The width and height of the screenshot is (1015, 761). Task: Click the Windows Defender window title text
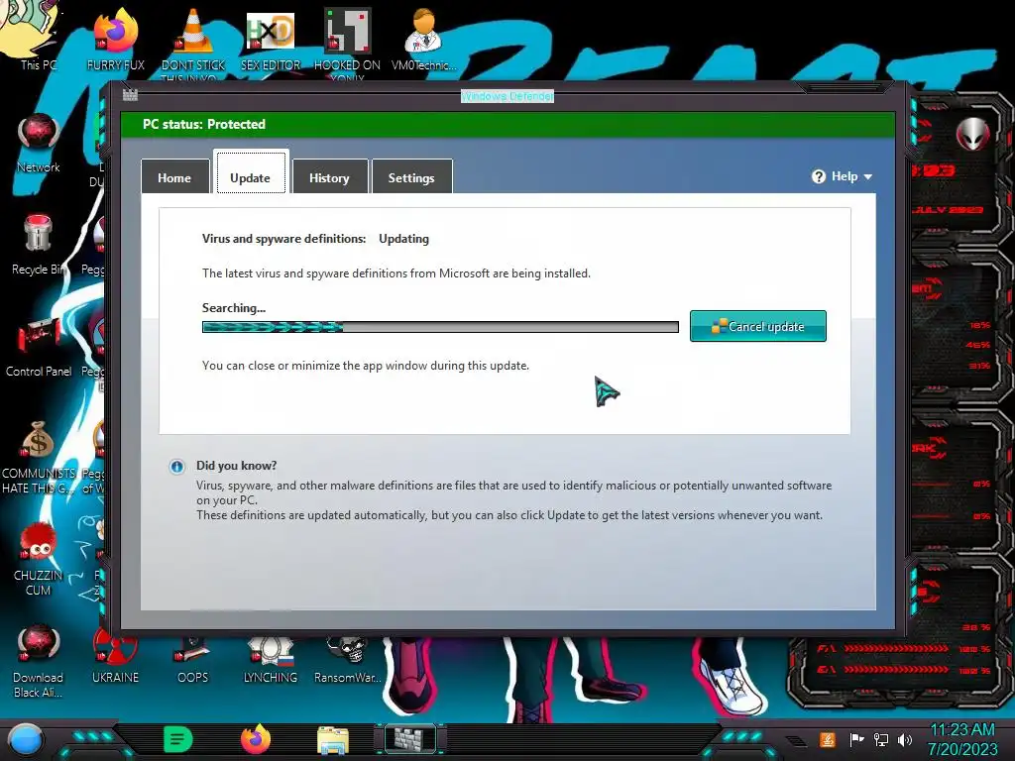[507, 96]
